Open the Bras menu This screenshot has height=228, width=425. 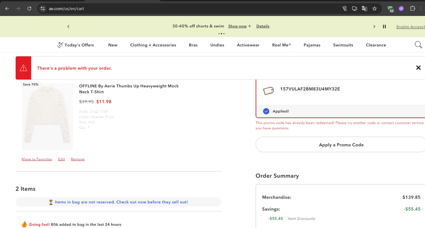pos(193,45)
